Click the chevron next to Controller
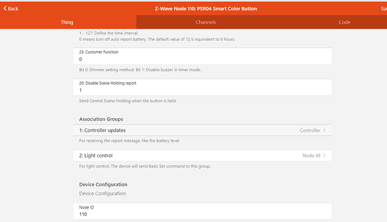387x222 pixels. click(x=324, y=130)
